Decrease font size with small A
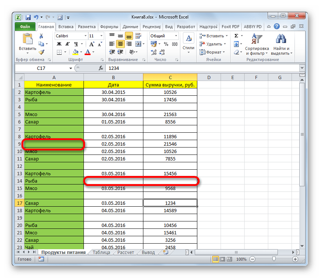Screen dimensions: 320x278 100,44
